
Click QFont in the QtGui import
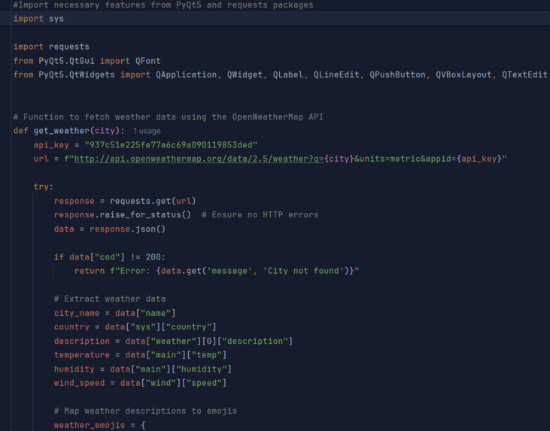tap(148, 61)
